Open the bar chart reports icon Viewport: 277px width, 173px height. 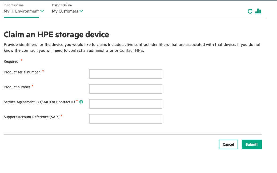tap(258, 11)
